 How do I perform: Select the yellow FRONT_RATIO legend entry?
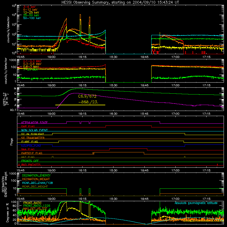pyautogui.click(x=32, y=203)
